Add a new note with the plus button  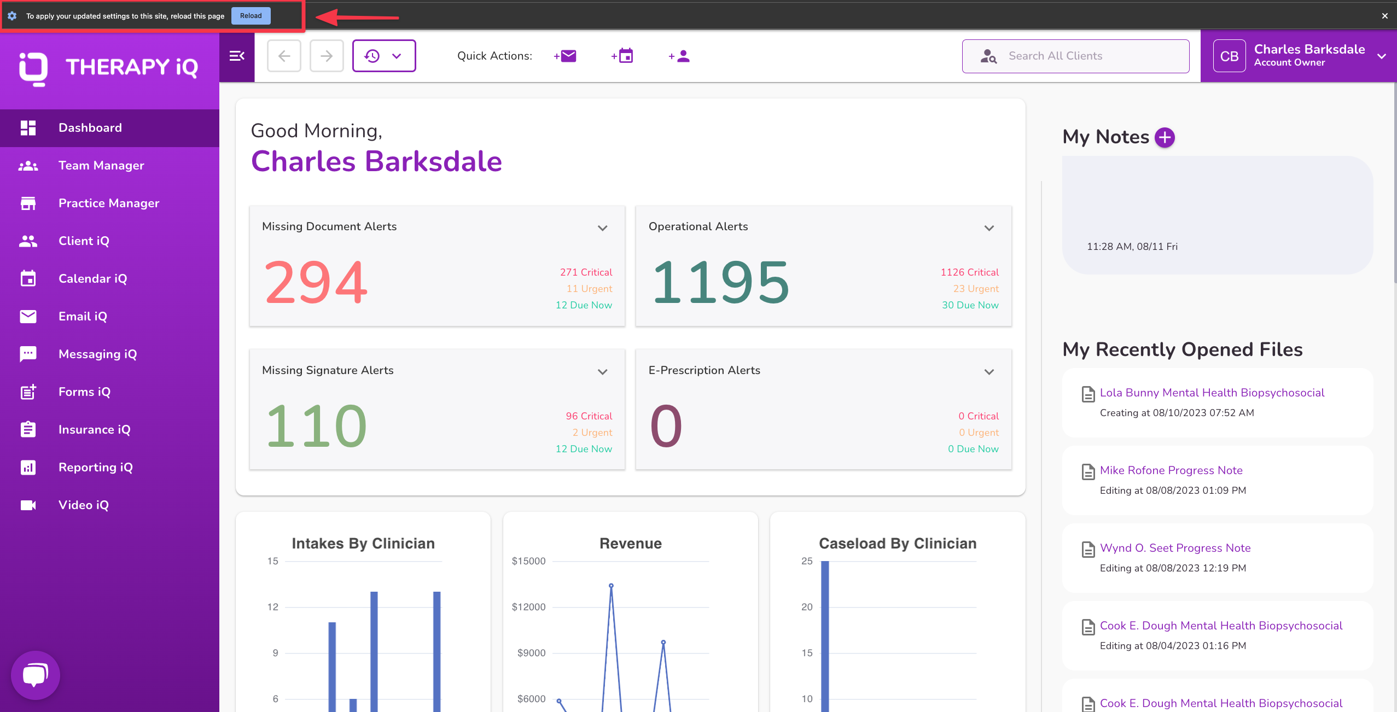[x=1165, y=137]
